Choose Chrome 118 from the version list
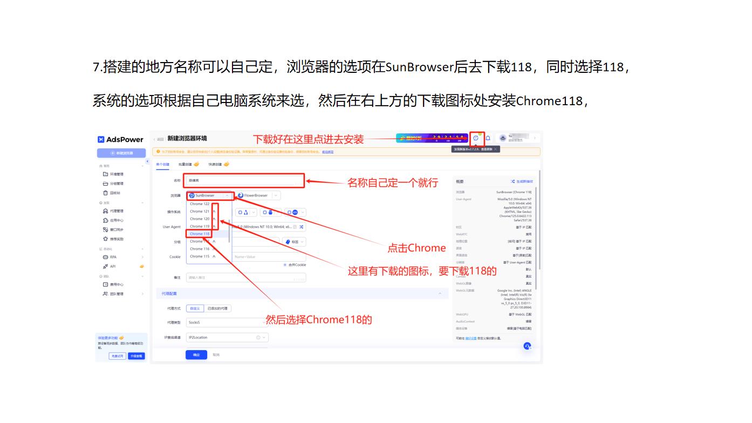 [200, 234]
